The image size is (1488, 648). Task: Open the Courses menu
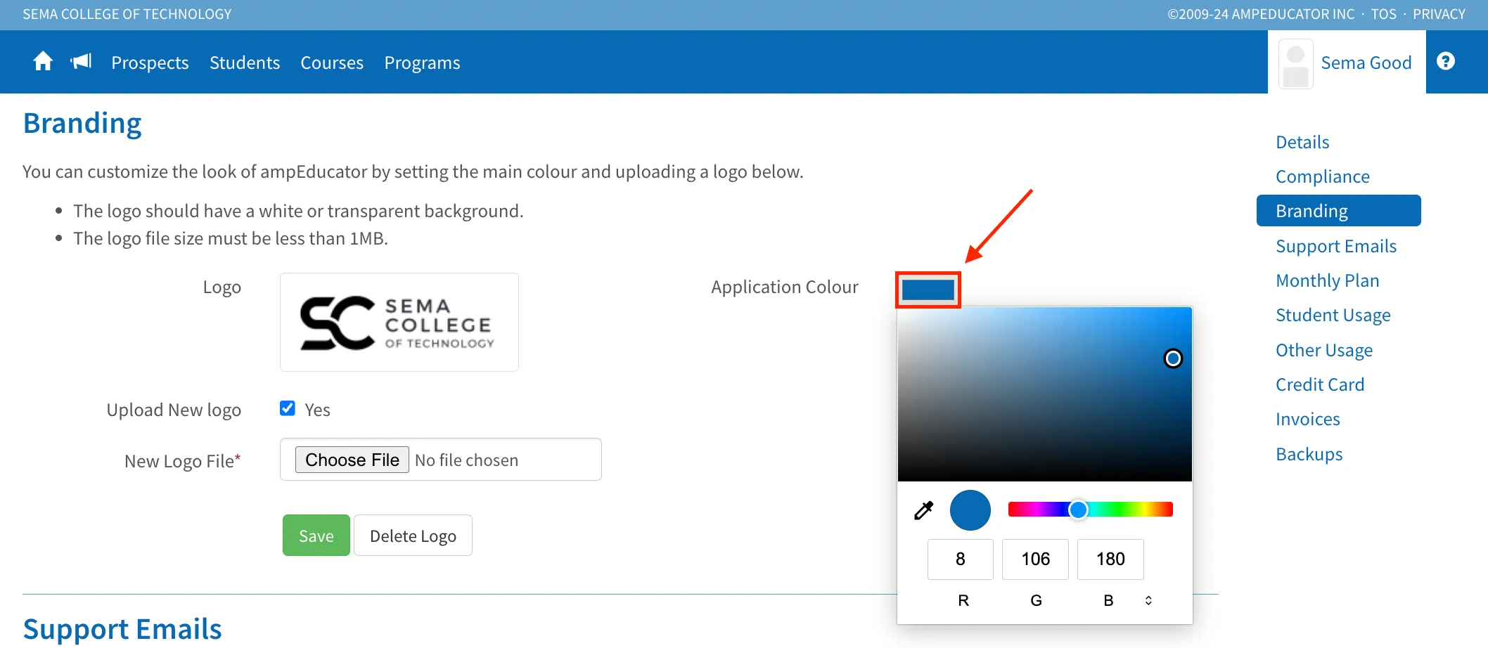pyautogui.click(x=332, y=63)
